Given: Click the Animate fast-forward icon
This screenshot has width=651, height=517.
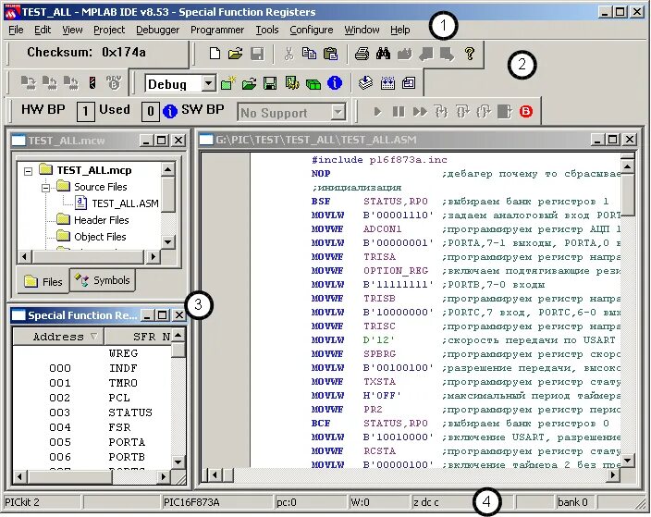Looking at the screenshot, I should click(x=420, y=112).
